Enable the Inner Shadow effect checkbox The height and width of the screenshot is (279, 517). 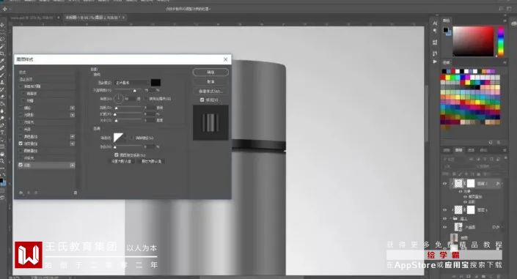pos(21,115)
